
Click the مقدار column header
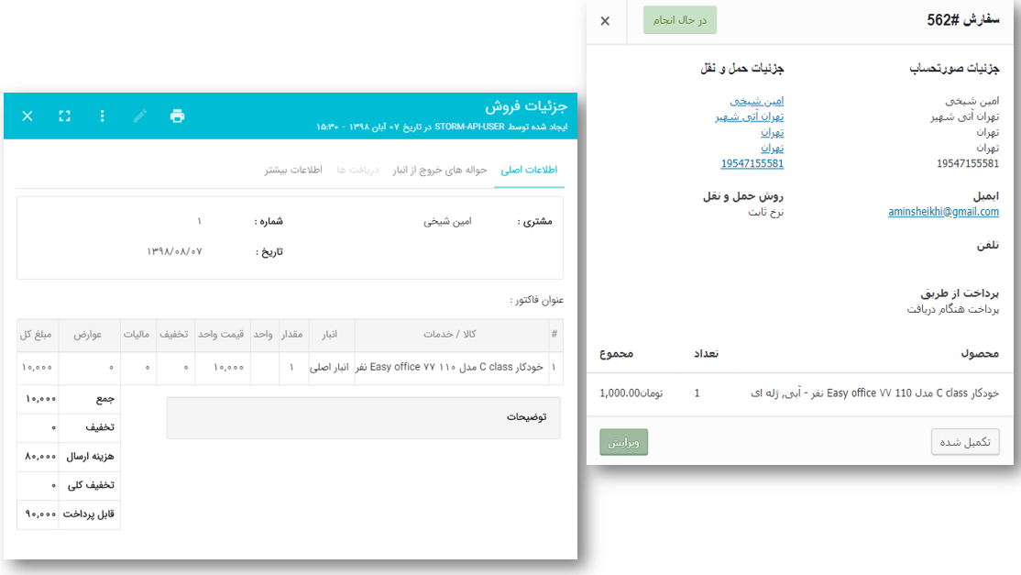pos(291,334)
